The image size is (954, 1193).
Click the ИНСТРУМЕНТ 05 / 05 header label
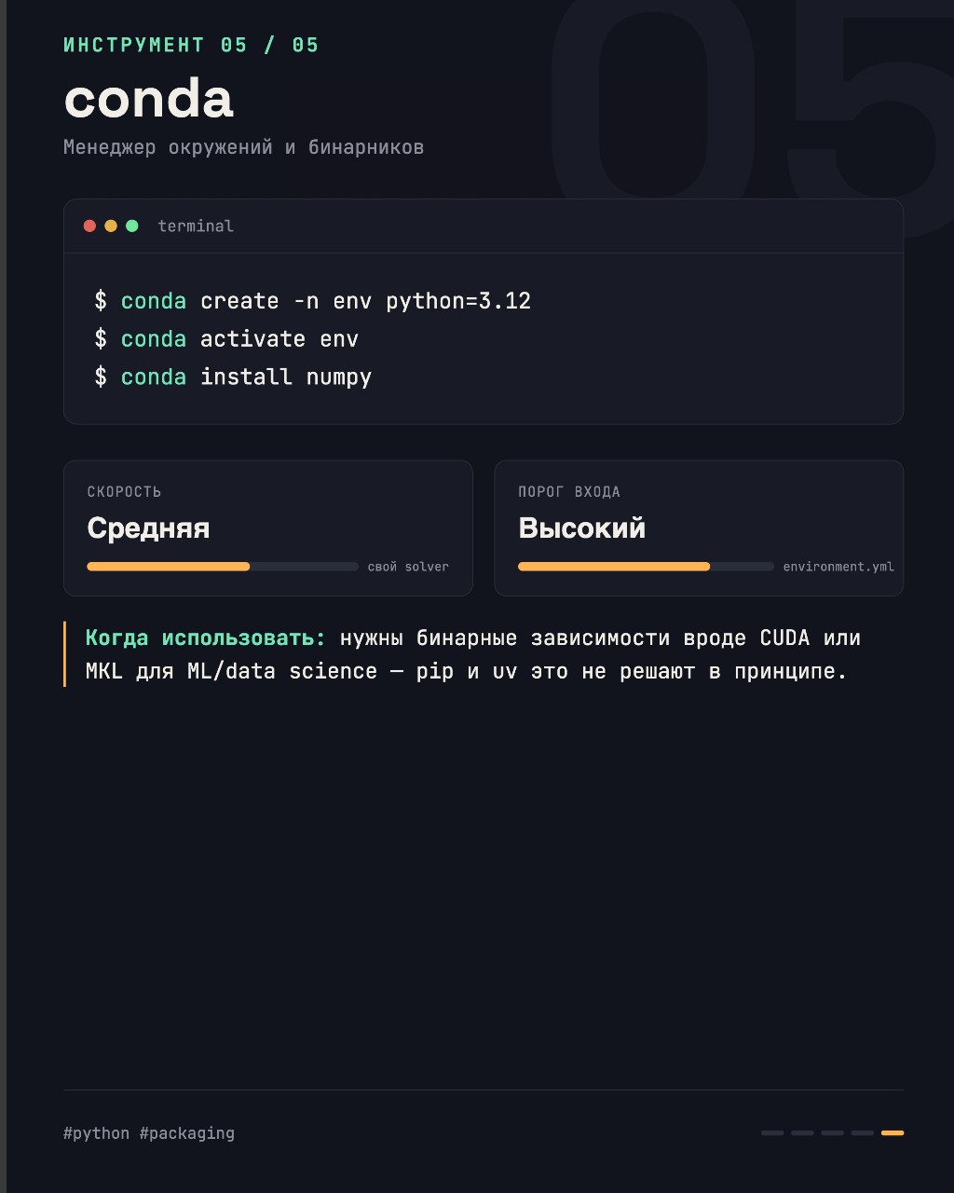pos(191,45)
